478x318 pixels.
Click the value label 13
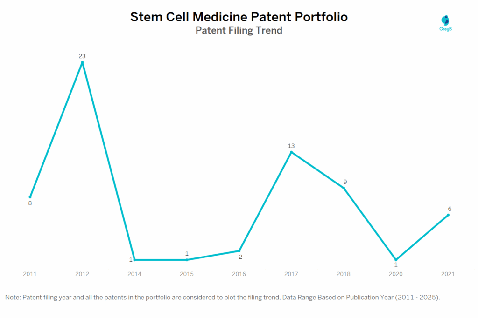click(x=291, y=146)
